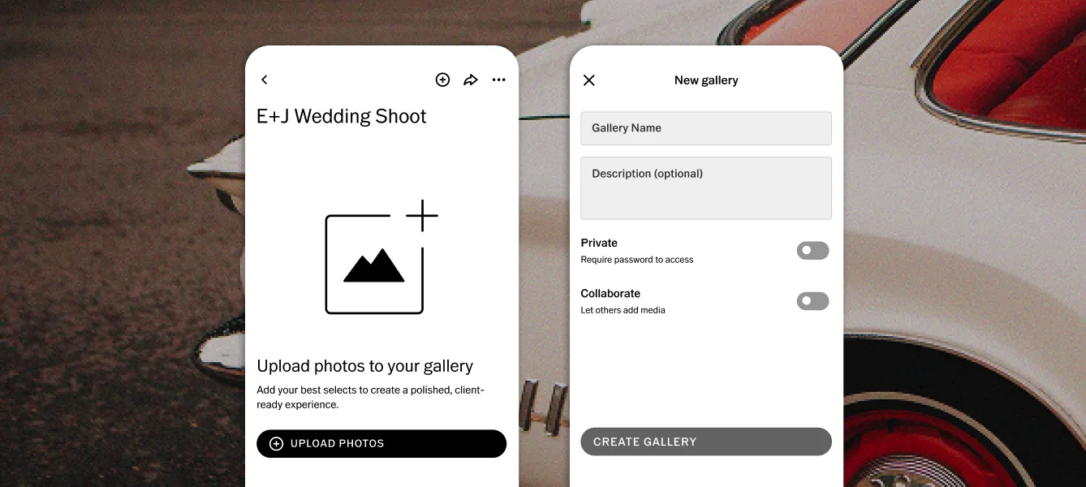Close the New gallery screen

tap(589, 80)
